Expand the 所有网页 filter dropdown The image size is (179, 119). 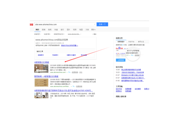[38, 34]
